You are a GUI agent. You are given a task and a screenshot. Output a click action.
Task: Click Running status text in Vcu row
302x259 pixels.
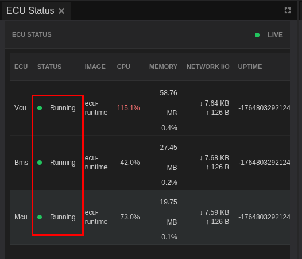[63, 108]
